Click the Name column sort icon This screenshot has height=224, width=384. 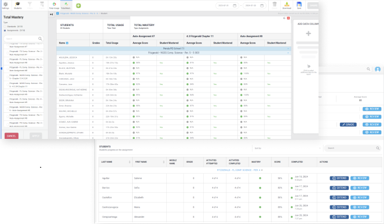coord(67,43)
